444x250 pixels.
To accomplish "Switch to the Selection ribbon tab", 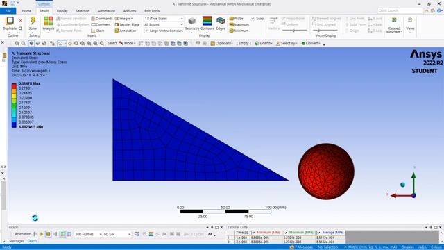I will (83, 11).
